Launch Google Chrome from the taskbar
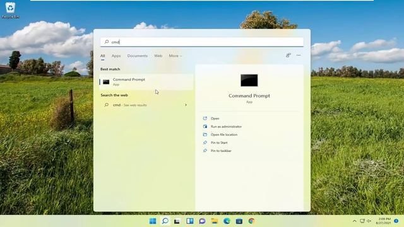404x227 pixels. pos(251,221)
